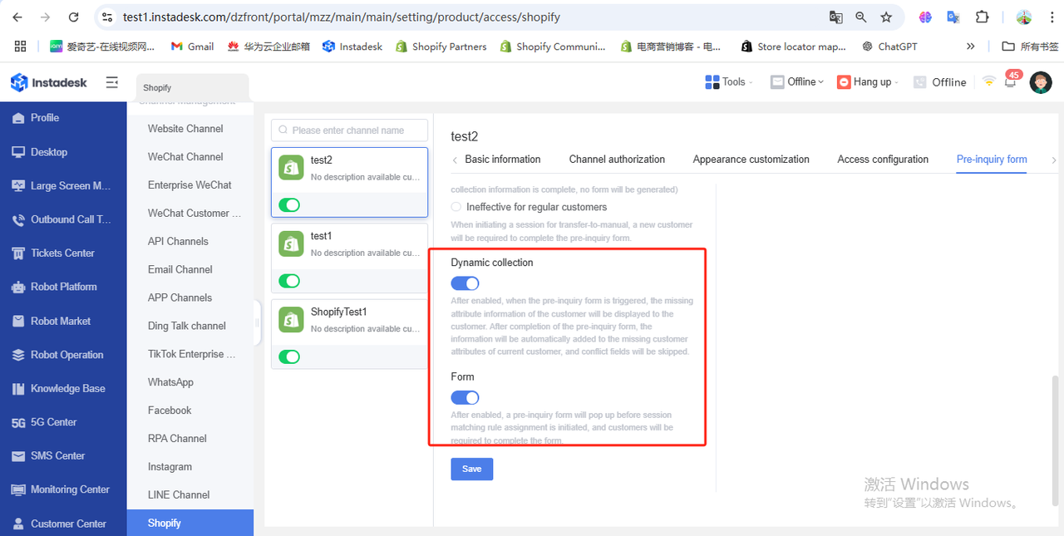Click the test1 Shopify channel icon

click(x=291, y=243)
